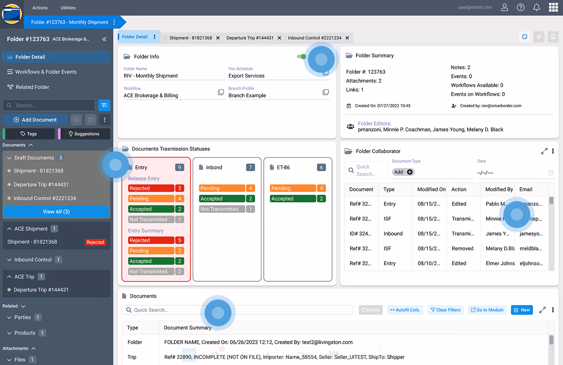Click copy icon next to Branch Profile
Screen dimensions: 563x365
pyautogui.click(x=326, y=92)
